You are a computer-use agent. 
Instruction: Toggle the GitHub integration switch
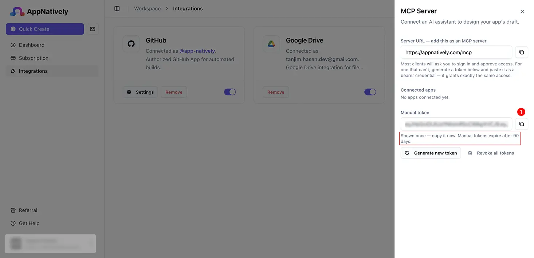pos(230,92)
